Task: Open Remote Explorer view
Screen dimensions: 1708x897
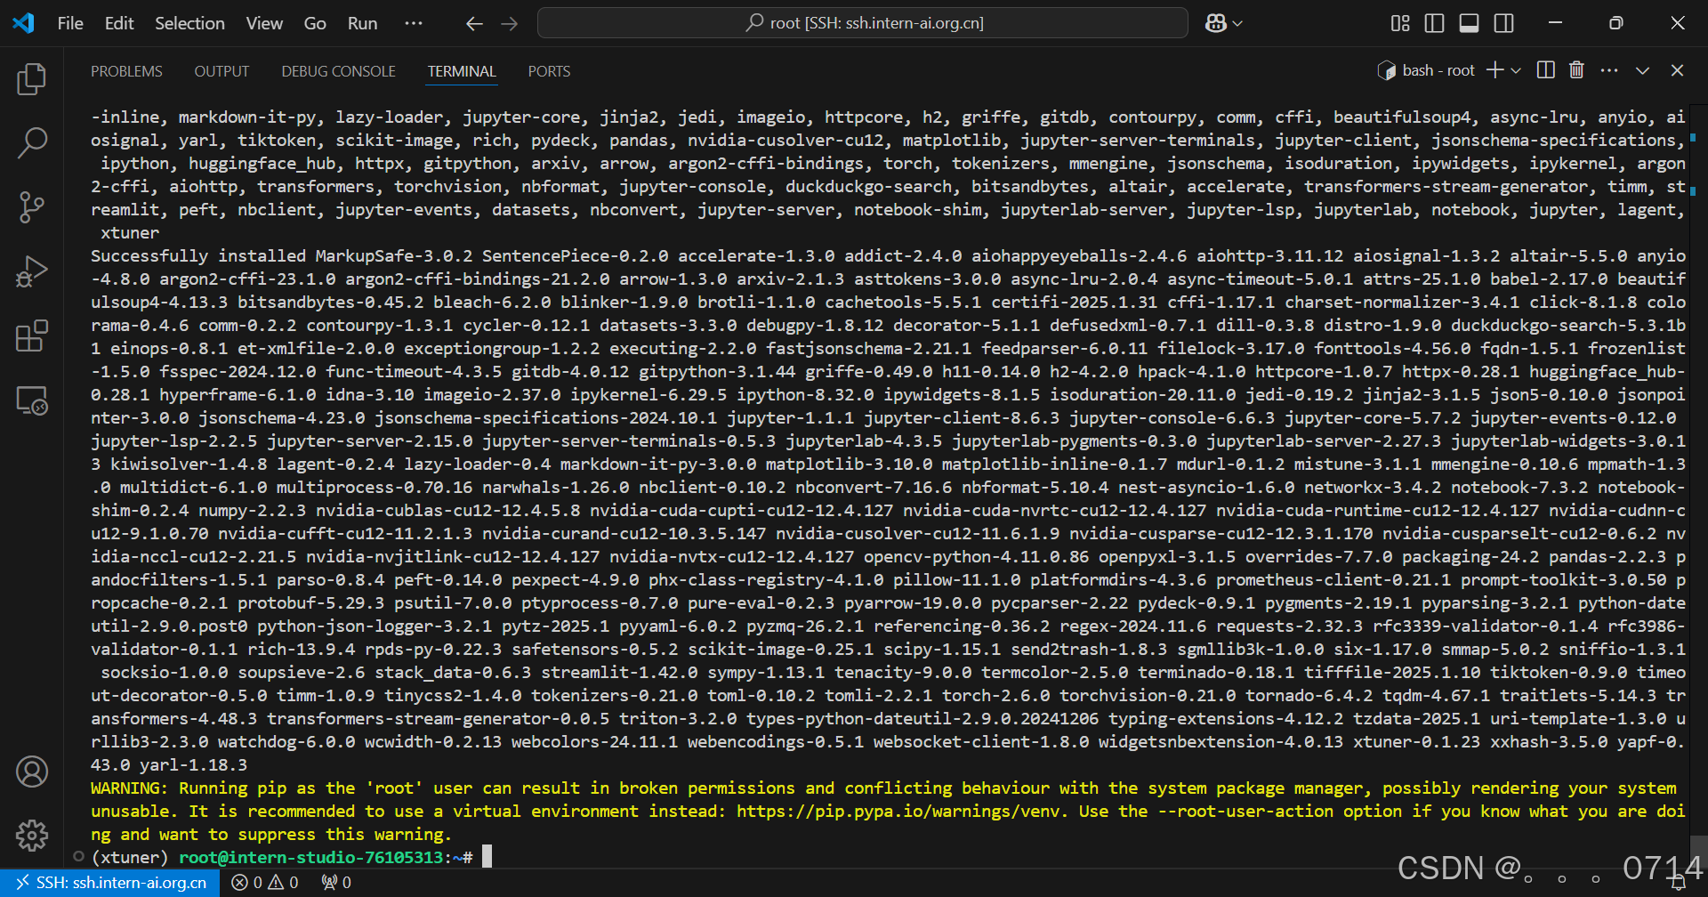Action: tap(32, 400)
